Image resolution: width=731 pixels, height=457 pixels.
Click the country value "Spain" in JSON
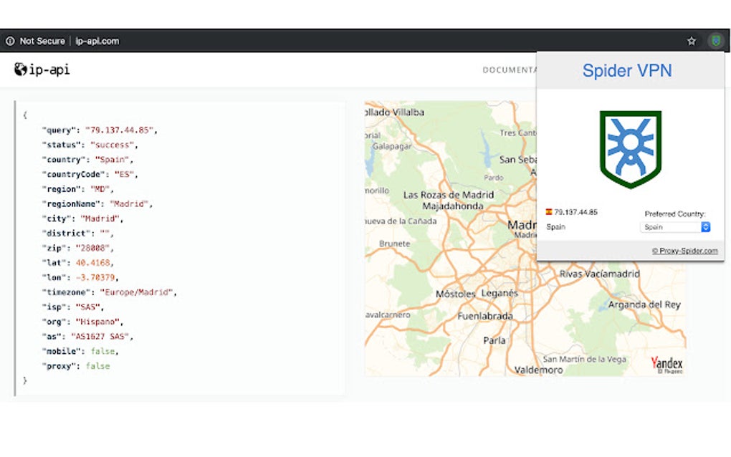[112, 159]
